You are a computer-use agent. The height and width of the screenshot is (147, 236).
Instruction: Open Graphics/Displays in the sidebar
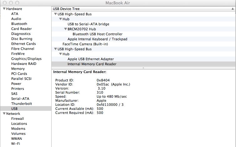pos(26,59)
